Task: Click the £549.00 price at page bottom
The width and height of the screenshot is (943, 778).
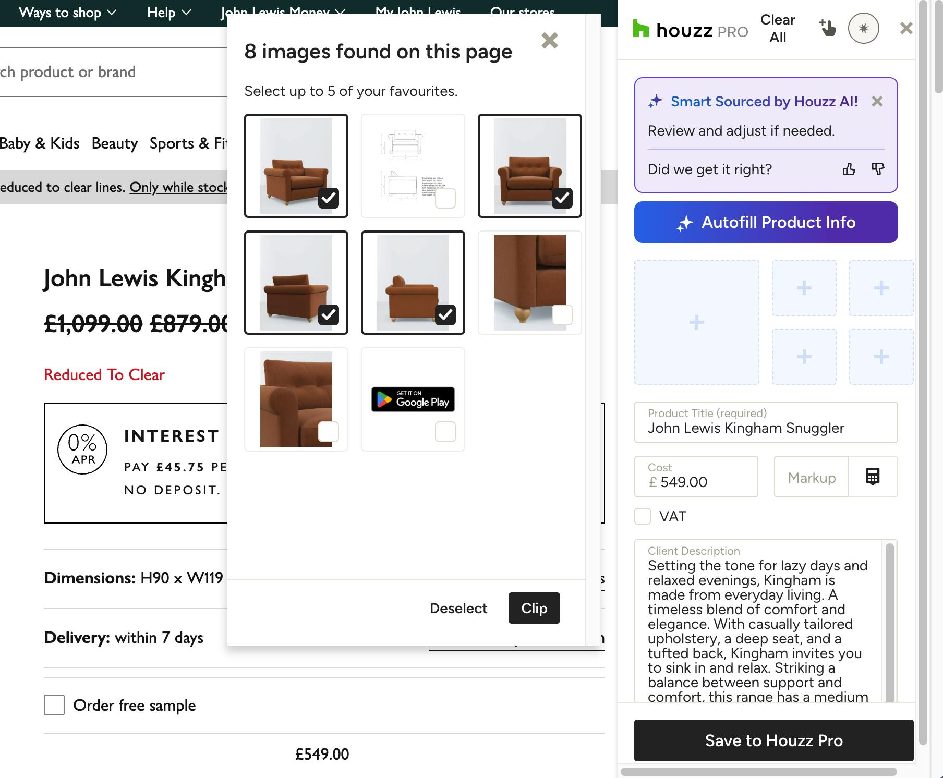Action: (x=322, y=754)
